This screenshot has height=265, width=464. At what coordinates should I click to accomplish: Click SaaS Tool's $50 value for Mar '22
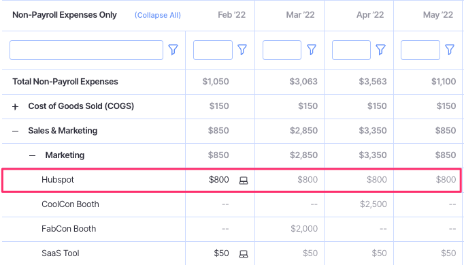coord(310,253)
